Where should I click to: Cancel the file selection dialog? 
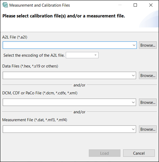tap(139, 153)
